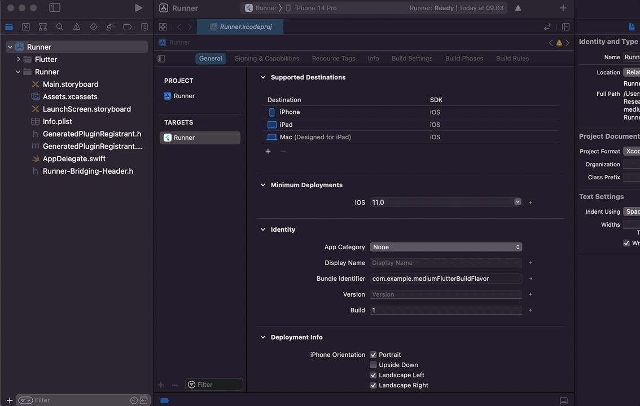
Task: Open the Report navigator icon
Action: [x=144, y=27]
